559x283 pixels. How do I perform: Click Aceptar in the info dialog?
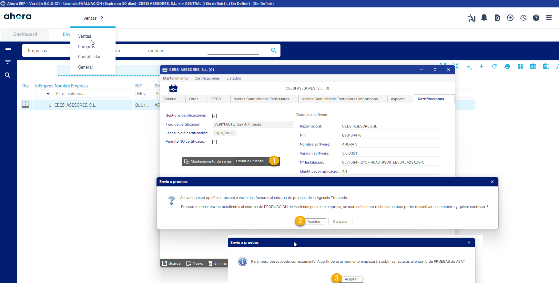[x=351, y=279]
